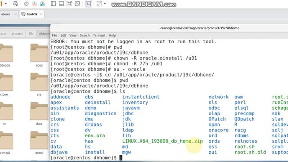Toggle the thumbnail bar icon
288x162 pixels.
click(x=61, y=4)
